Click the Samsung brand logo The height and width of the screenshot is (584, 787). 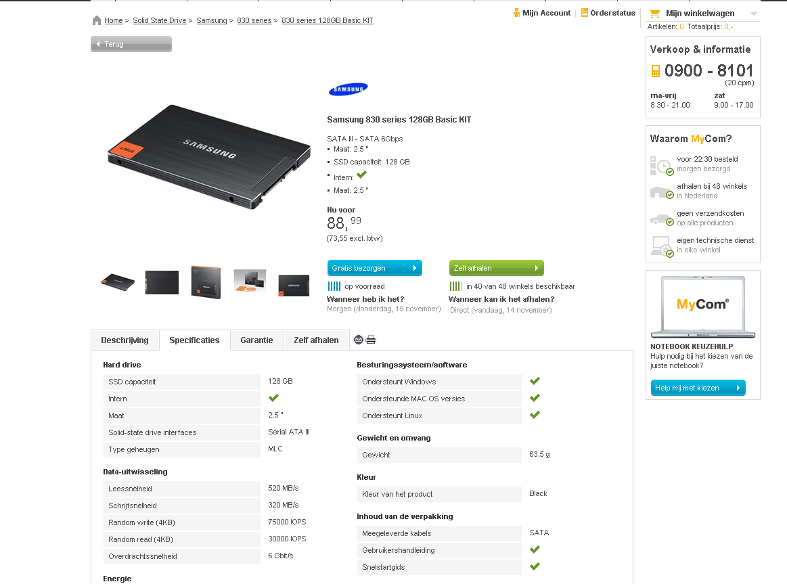(348, 89)
